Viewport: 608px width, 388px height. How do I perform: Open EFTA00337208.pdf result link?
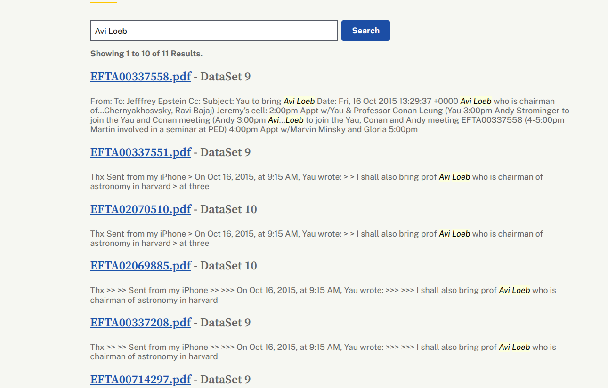(x=141, y=323)
